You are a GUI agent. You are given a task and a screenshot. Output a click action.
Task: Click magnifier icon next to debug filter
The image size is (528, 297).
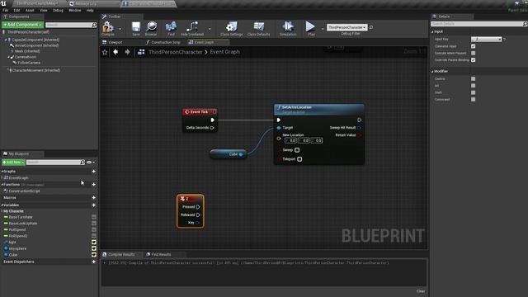click(x=371, y=27)
